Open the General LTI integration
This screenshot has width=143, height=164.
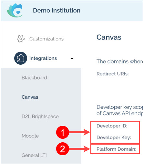34,155
